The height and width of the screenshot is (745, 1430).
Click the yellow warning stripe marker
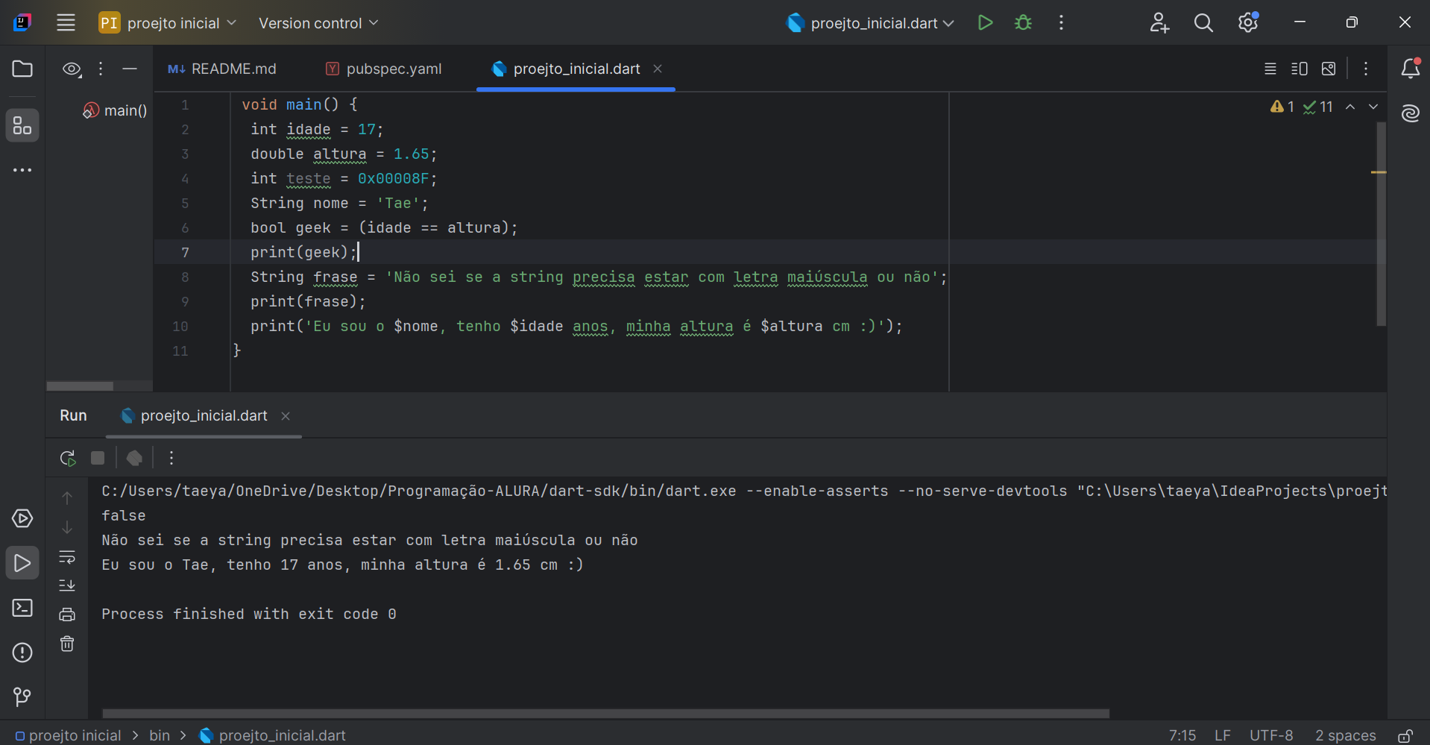pos(1379,172)
